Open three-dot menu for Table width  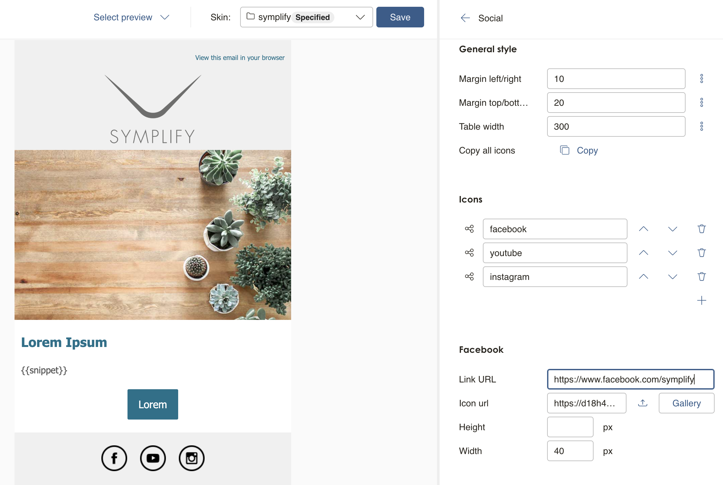[701, 126]
